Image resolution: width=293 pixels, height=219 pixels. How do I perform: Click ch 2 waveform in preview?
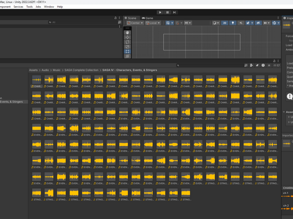coord(287,208)
